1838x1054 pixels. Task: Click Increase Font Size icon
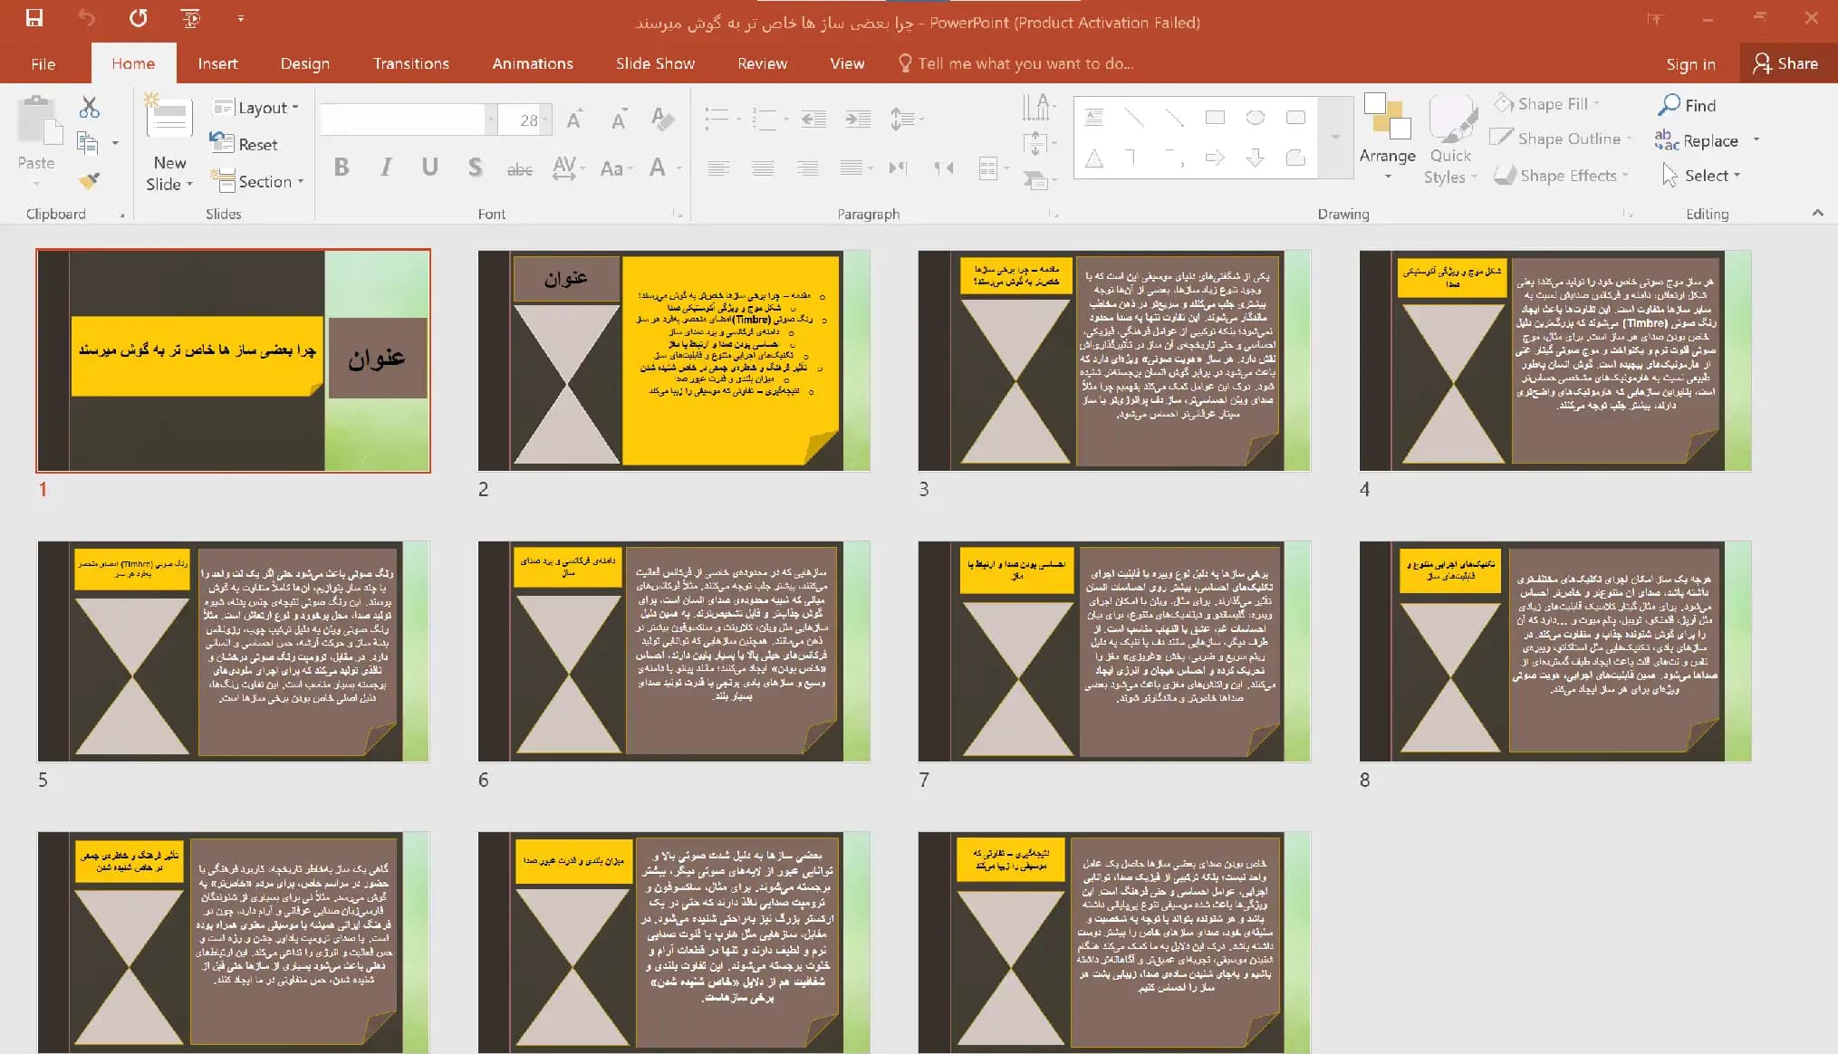coord(574,120)
